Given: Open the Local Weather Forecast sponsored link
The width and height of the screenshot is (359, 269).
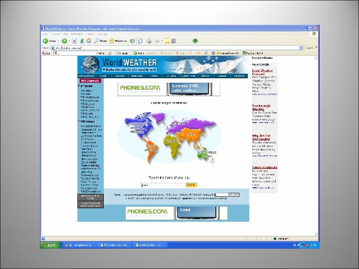Looking at the screenshot, I should point(262,72).
